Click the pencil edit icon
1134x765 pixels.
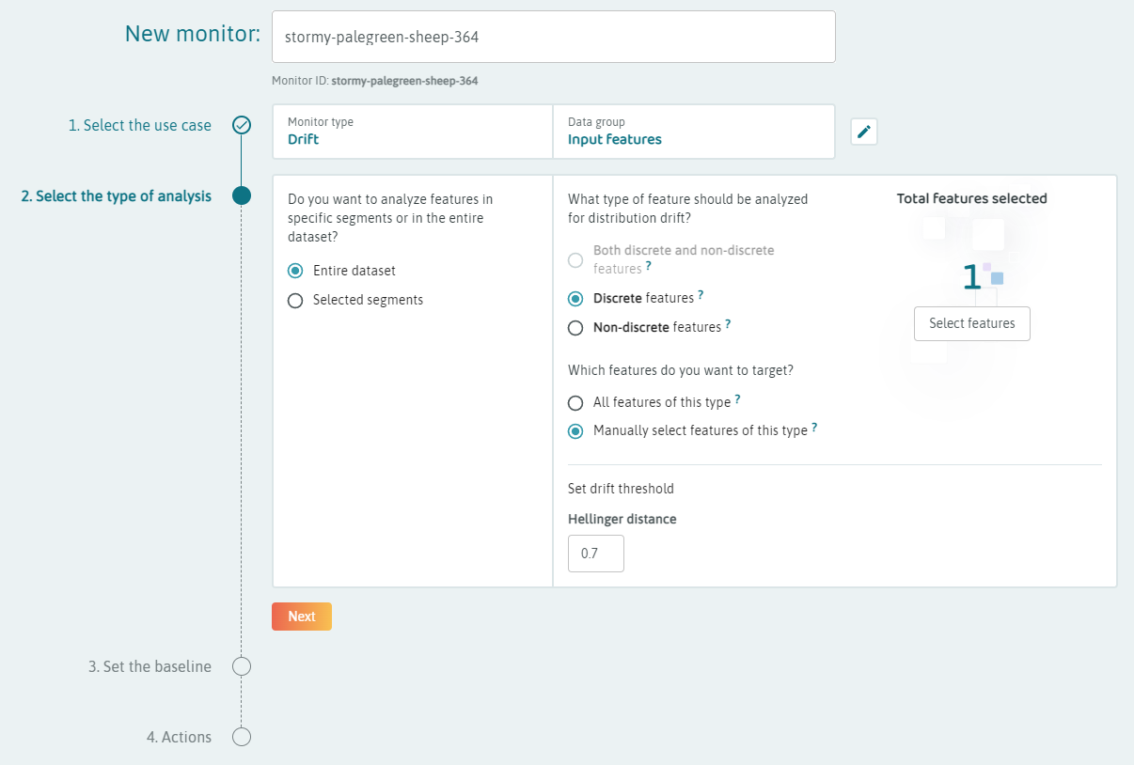(x=864, y=132)
